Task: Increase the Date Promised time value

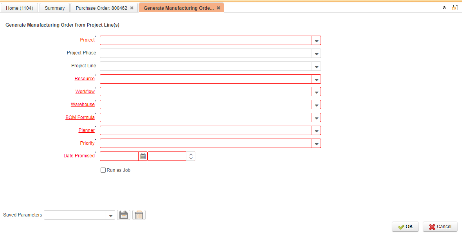Action: pyautogui.click(x=191, y=154)
